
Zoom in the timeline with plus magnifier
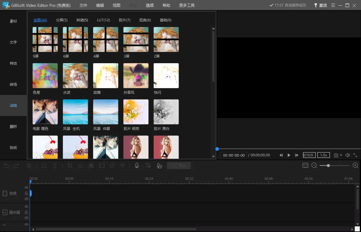coord(355,166)
